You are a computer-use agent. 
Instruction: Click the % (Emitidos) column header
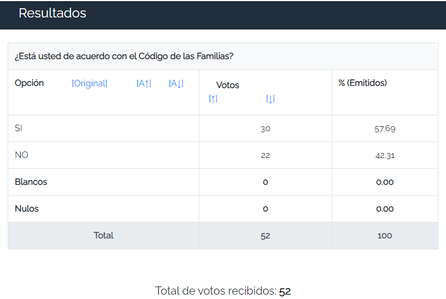click(363, 83)
